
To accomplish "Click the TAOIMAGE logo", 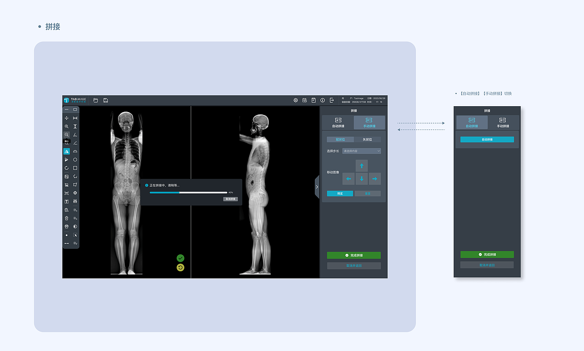I will (75, 100).
